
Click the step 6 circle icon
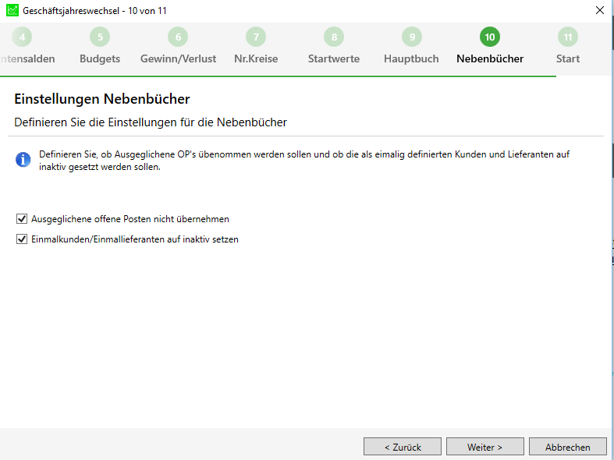coord(178,37)
